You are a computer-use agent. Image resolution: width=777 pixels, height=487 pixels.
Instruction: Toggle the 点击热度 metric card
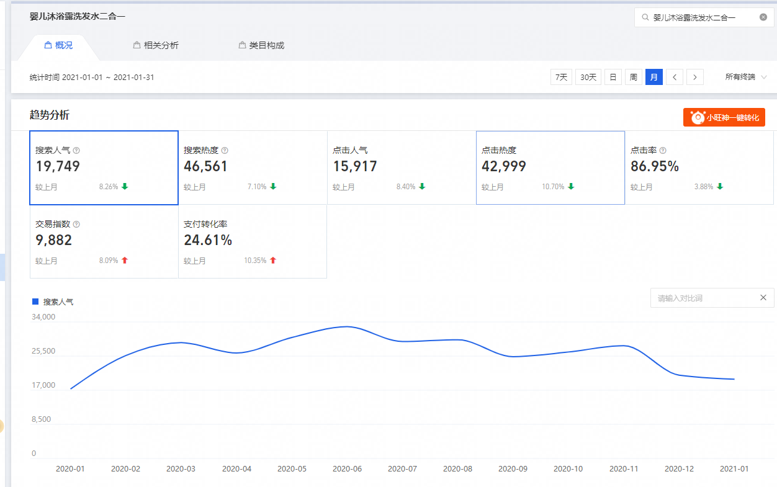tap(550, 168)
